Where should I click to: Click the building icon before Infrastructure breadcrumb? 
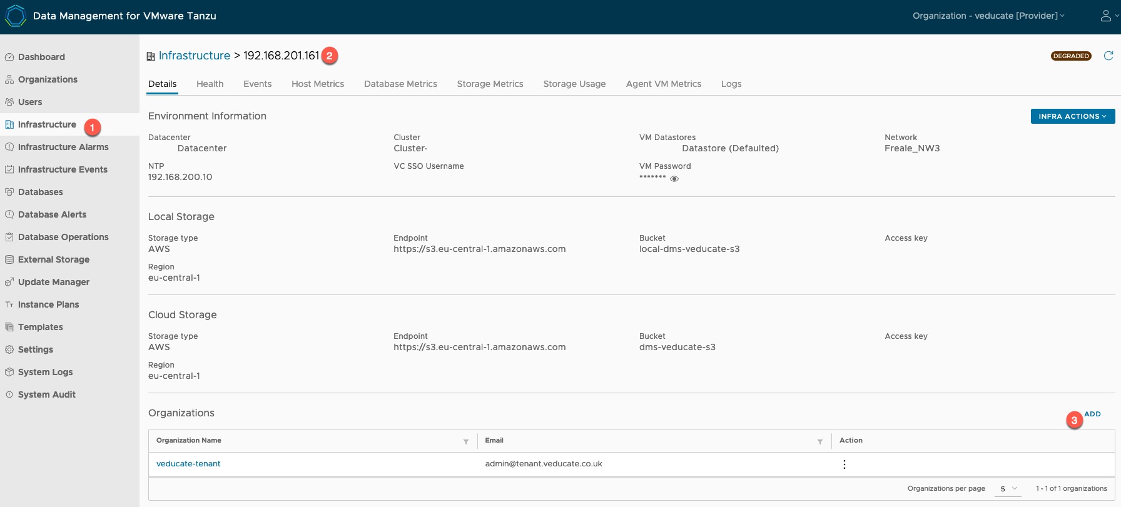151,56
